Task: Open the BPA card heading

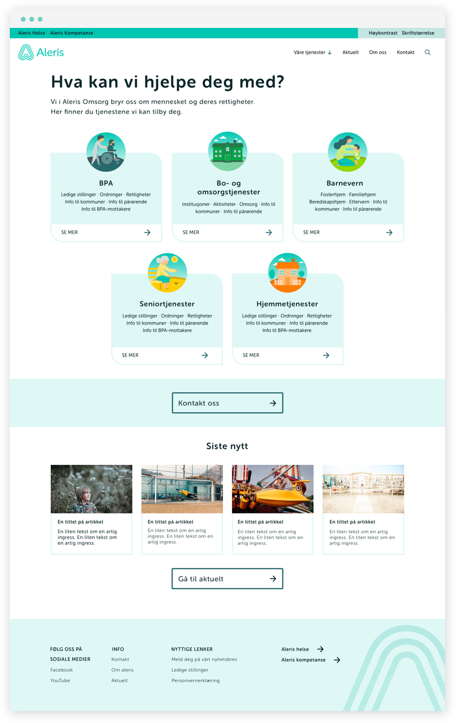Action: tap(106, 183)
